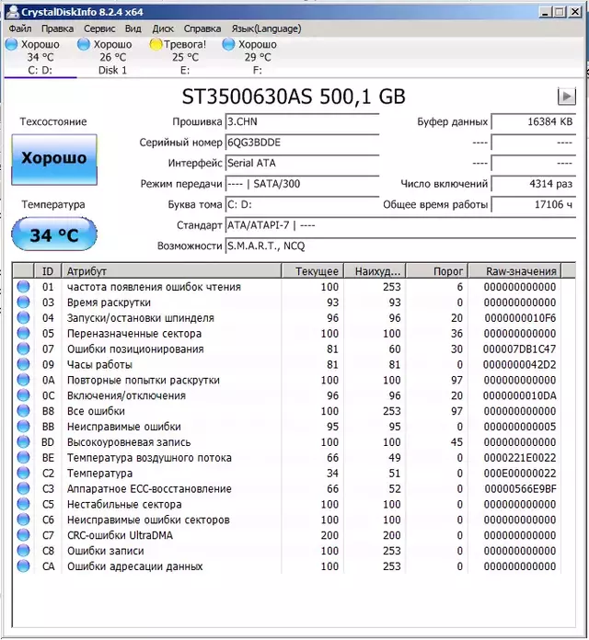
Task: Click status icon for Аппаратное ECC-восстановление
Action: click(23, 488)
